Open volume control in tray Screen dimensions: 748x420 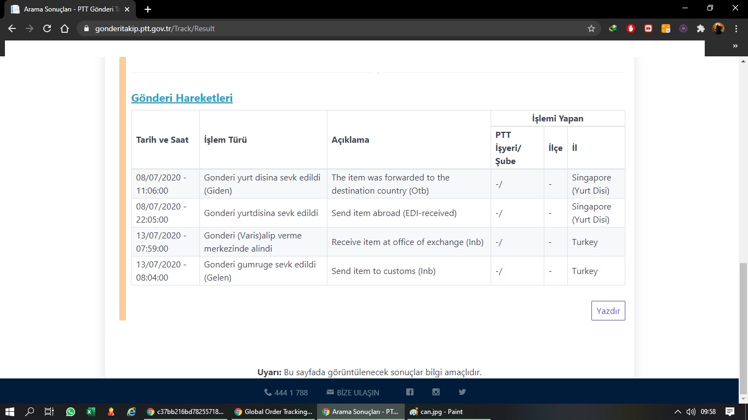691,412
